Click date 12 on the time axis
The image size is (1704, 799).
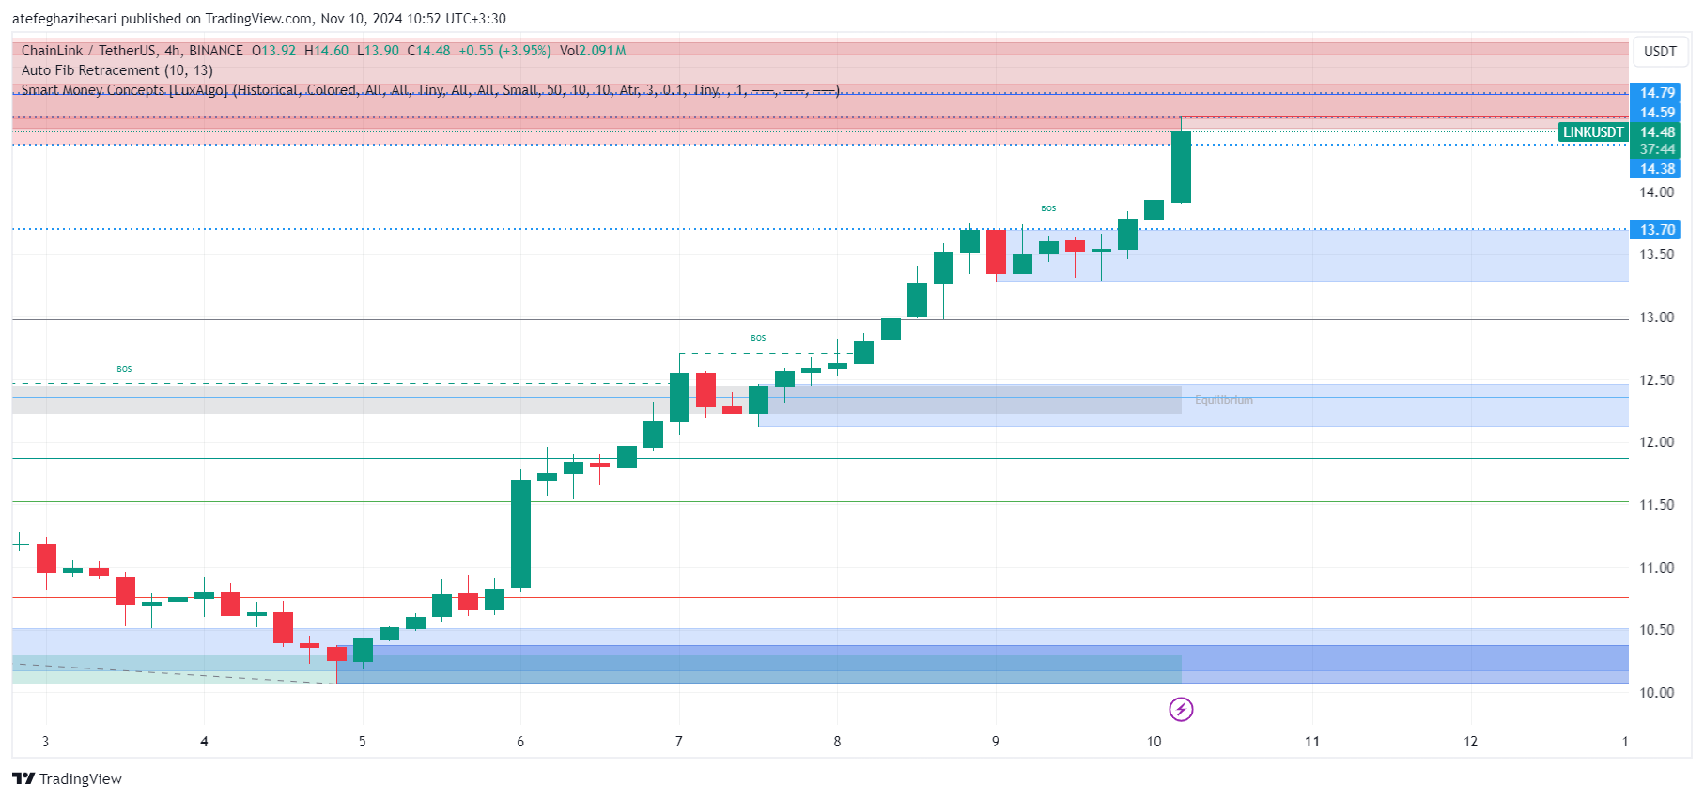tap(1470, 742)
